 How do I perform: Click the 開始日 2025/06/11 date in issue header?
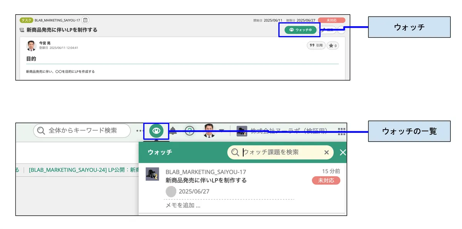point(268,20)
